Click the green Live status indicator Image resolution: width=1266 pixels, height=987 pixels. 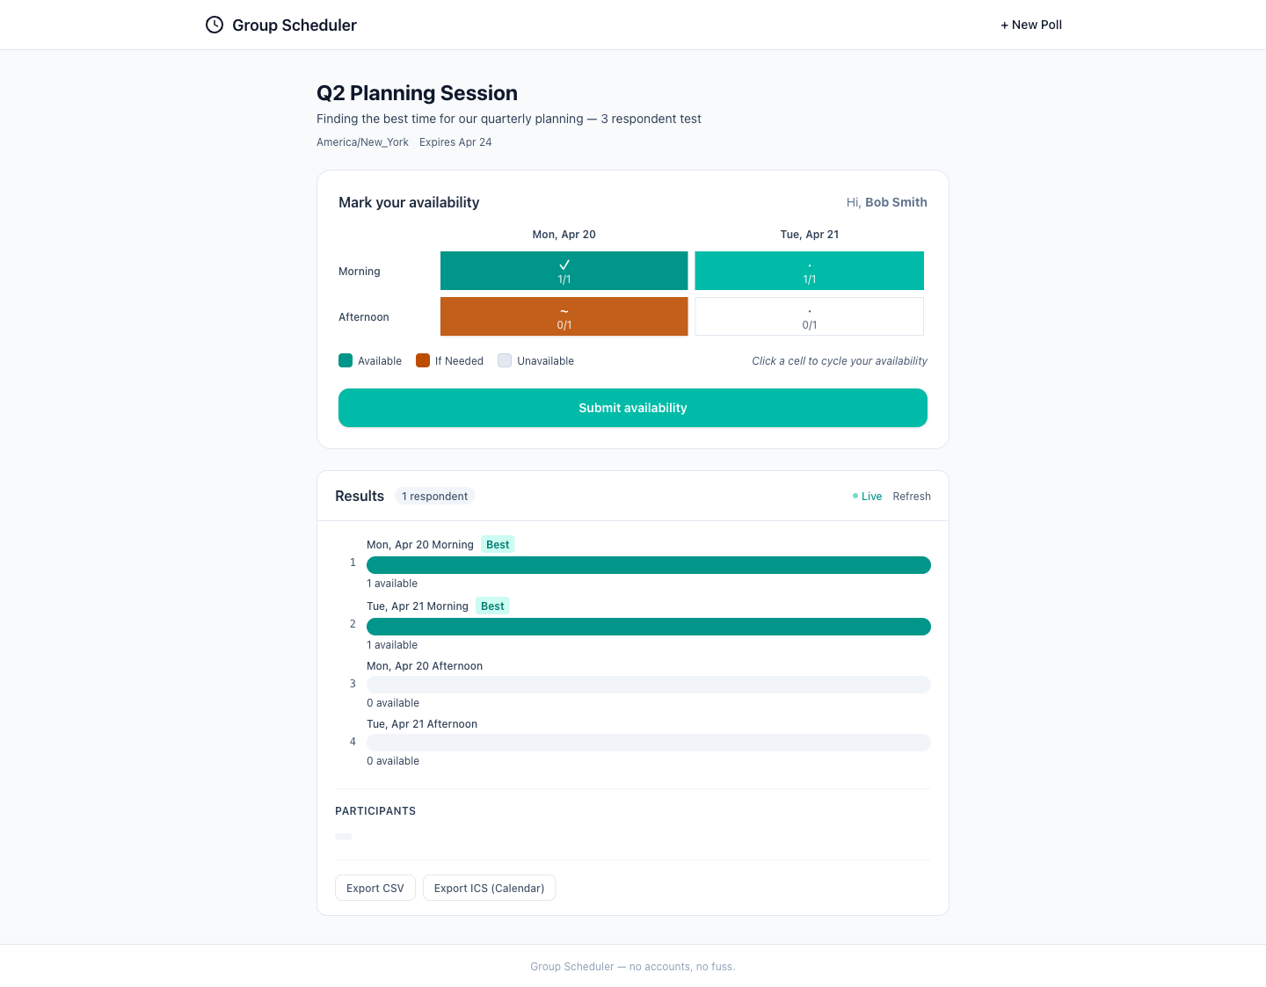click(867, 497)
